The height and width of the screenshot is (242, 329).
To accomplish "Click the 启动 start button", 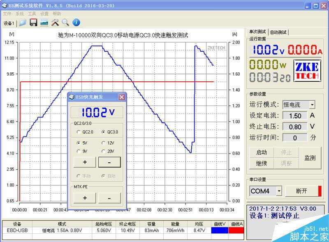I will pos(262,152).
